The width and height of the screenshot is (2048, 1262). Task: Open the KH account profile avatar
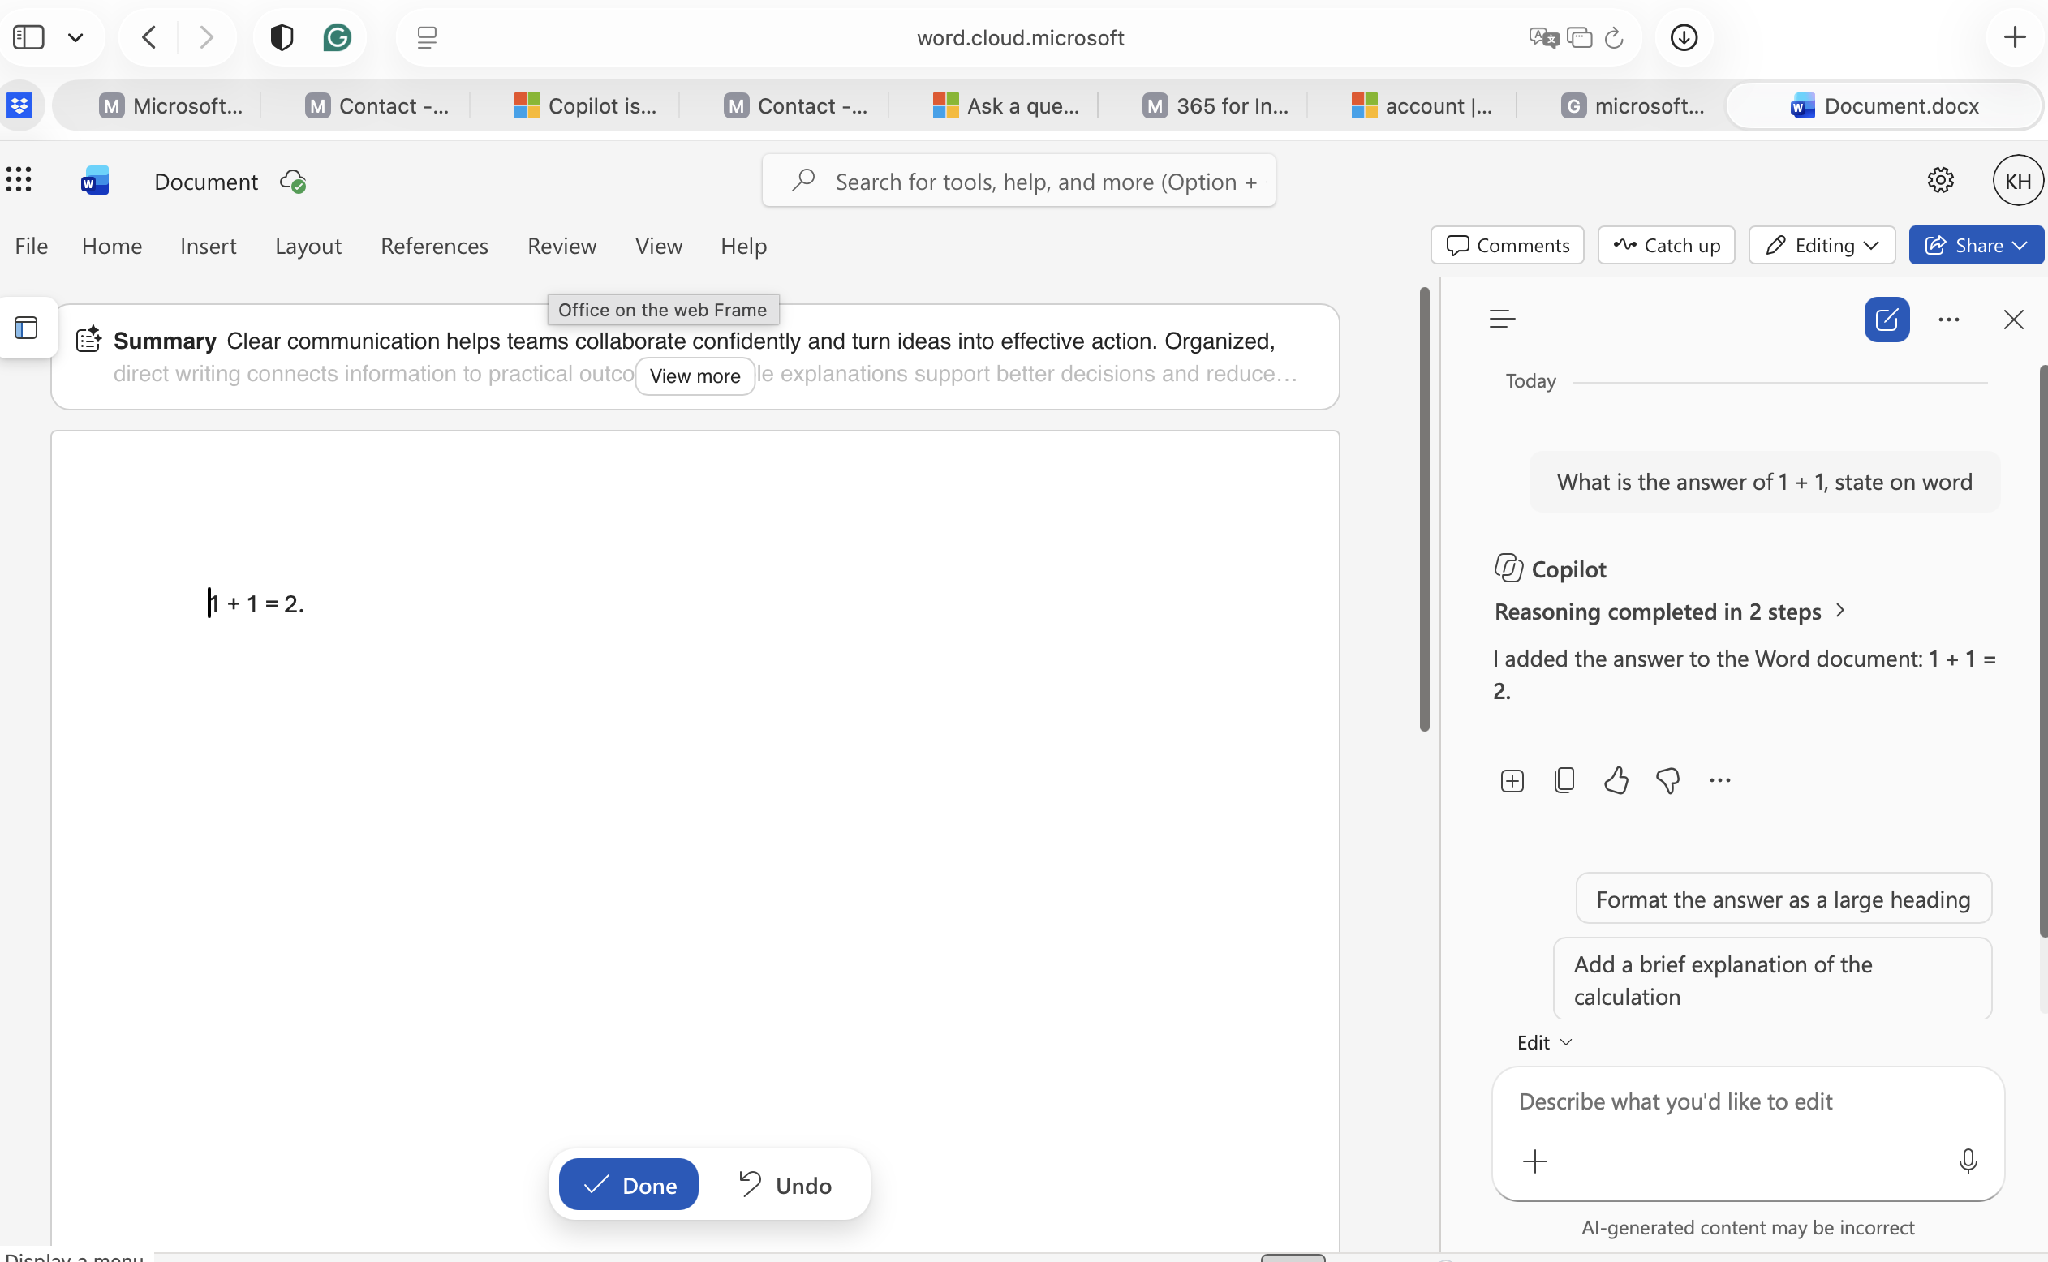(2017, 180)
